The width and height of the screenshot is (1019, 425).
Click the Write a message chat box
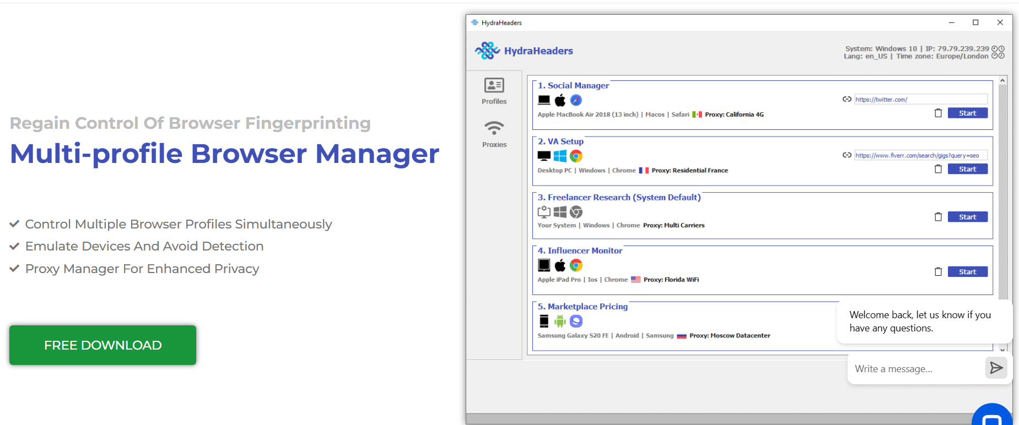tap(916, 369)
